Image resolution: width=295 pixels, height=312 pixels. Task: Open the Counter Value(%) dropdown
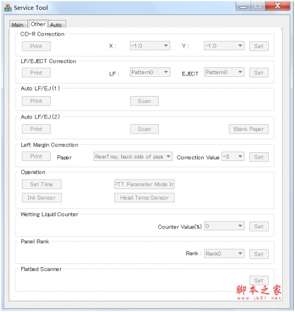tap(224, 226)
